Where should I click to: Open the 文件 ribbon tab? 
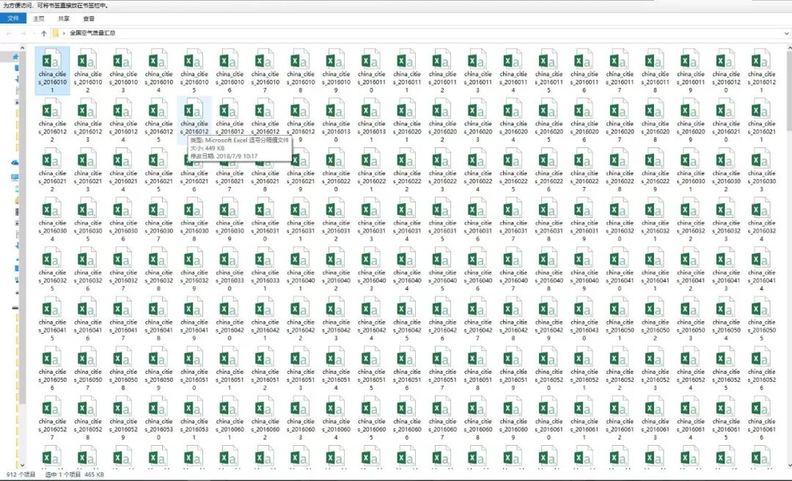pos(13,18)
